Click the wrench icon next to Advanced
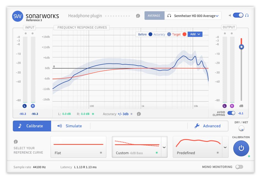 click(197, 126)
